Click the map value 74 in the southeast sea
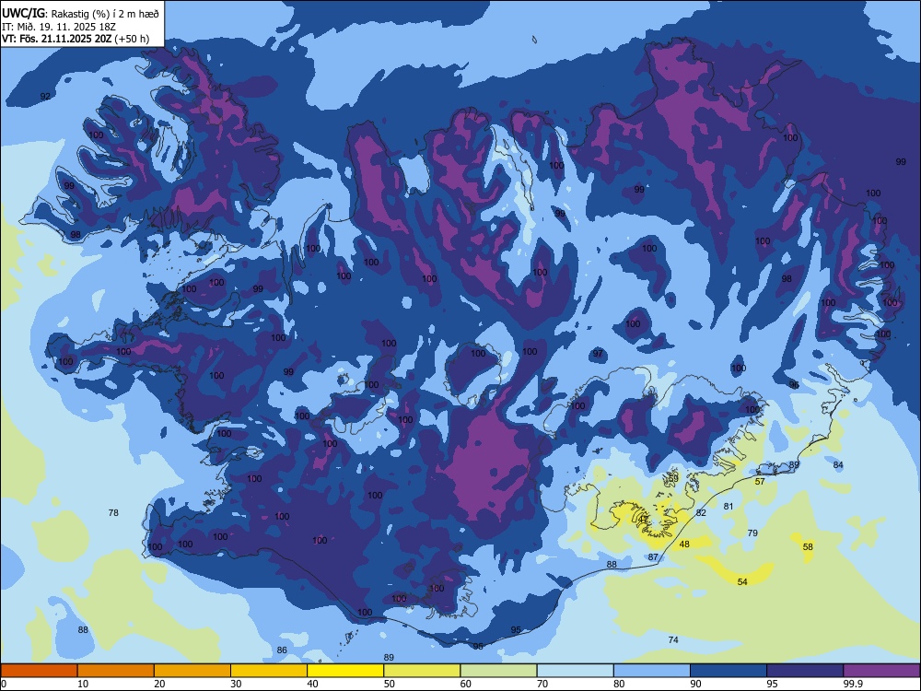921x691 pixels. tap(673, 640)
